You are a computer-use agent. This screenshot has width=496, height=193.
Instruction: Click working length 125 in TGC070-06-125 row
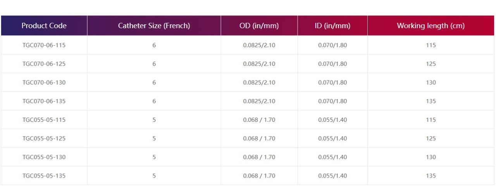click(x=431, y=64)
